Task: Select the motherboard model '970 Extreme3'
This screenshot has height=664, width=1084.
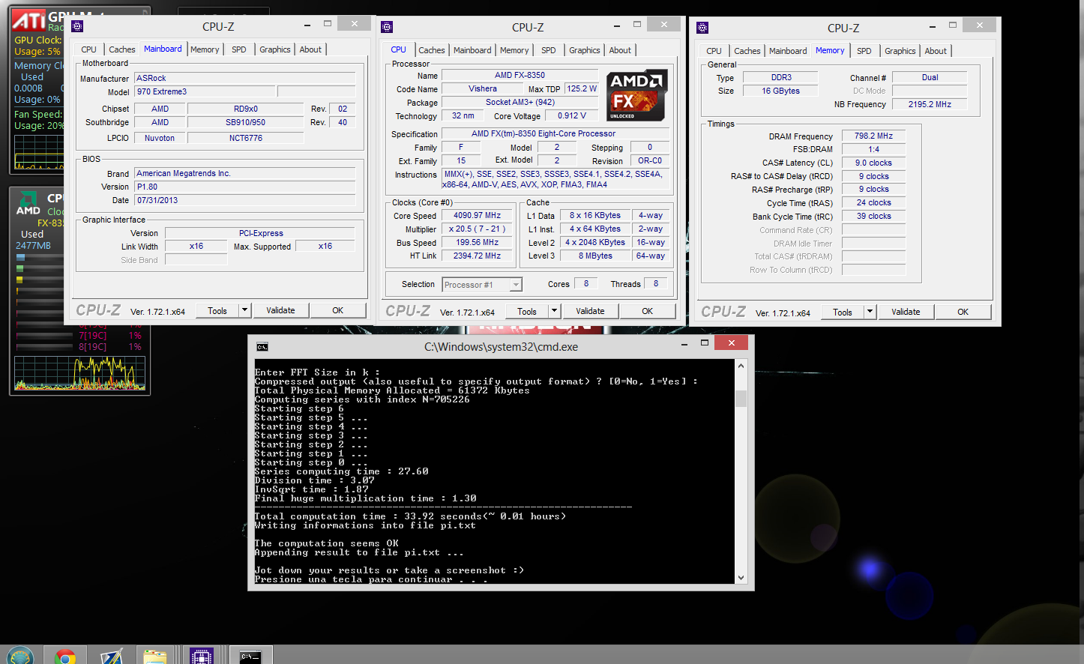Action: click(x=205, y=91)
